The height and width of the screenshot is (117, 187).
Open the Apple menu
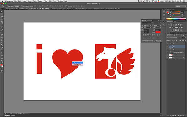click(3, 1)
